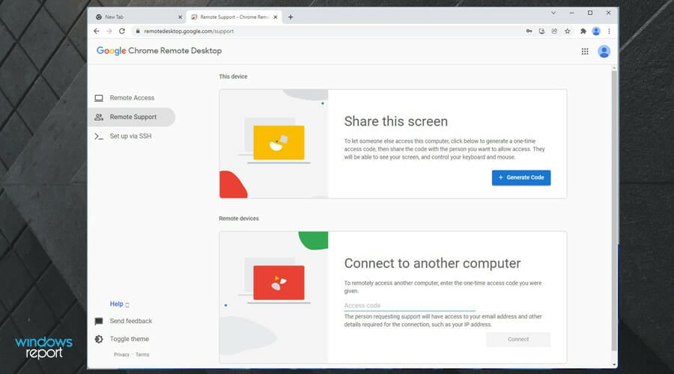Open Set up via SSH
Image resolution: width=674 pixels, height=374 pixels.
pos(131,136)
